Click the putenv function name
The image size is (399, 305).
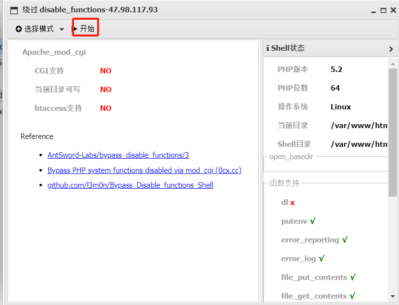point(294,221)
